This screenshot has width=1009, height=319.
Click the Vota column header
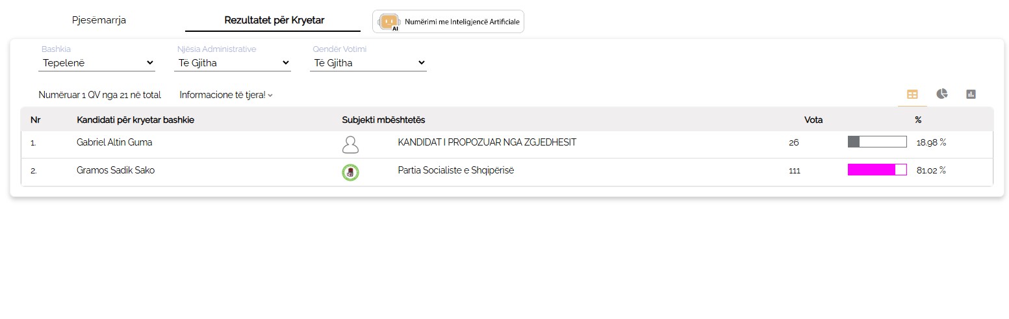click(x=813, y=120)
